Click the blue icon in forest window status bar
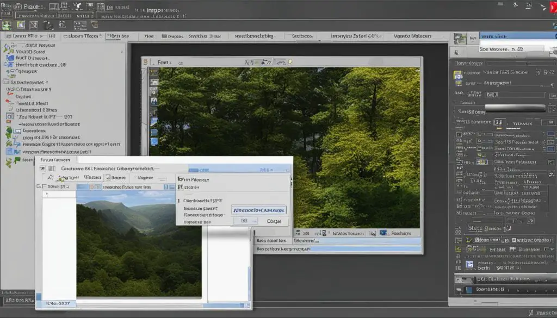This screenshot has height=318, width=557. [x=383, y=233]
